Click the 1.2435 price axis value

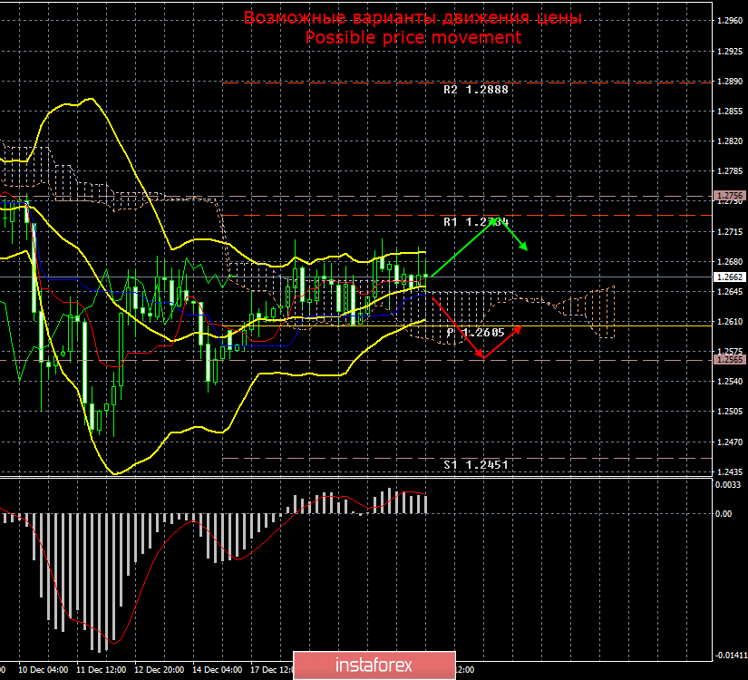tap(730, 472)
